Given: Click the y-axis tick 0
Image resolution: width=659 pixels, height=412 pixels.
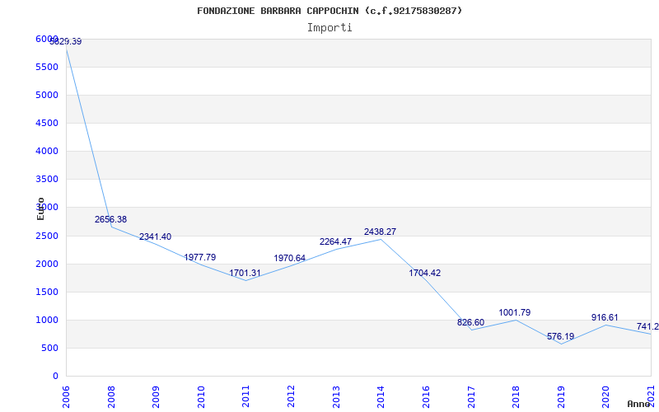Looking at the screenshot, I should pyautogui.click(x=55, y=377).
